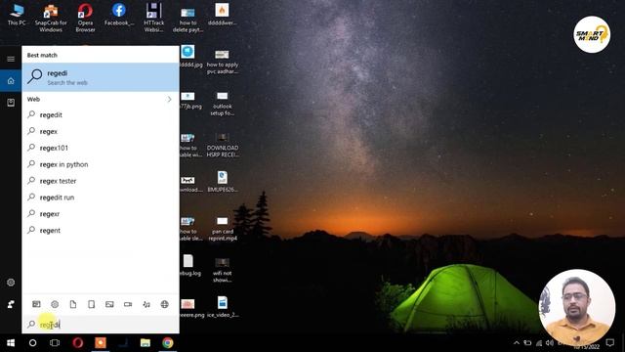Filter search results by Videos
The height and width of the screenshot is (352, 625).
pyautogui.click(x=128, y=304)
